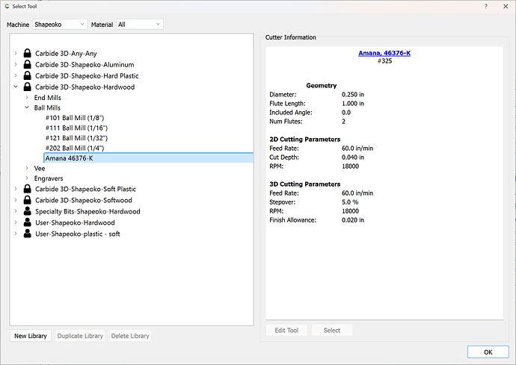
Task: Click the Vee label
Action: (x=40, y=168)
